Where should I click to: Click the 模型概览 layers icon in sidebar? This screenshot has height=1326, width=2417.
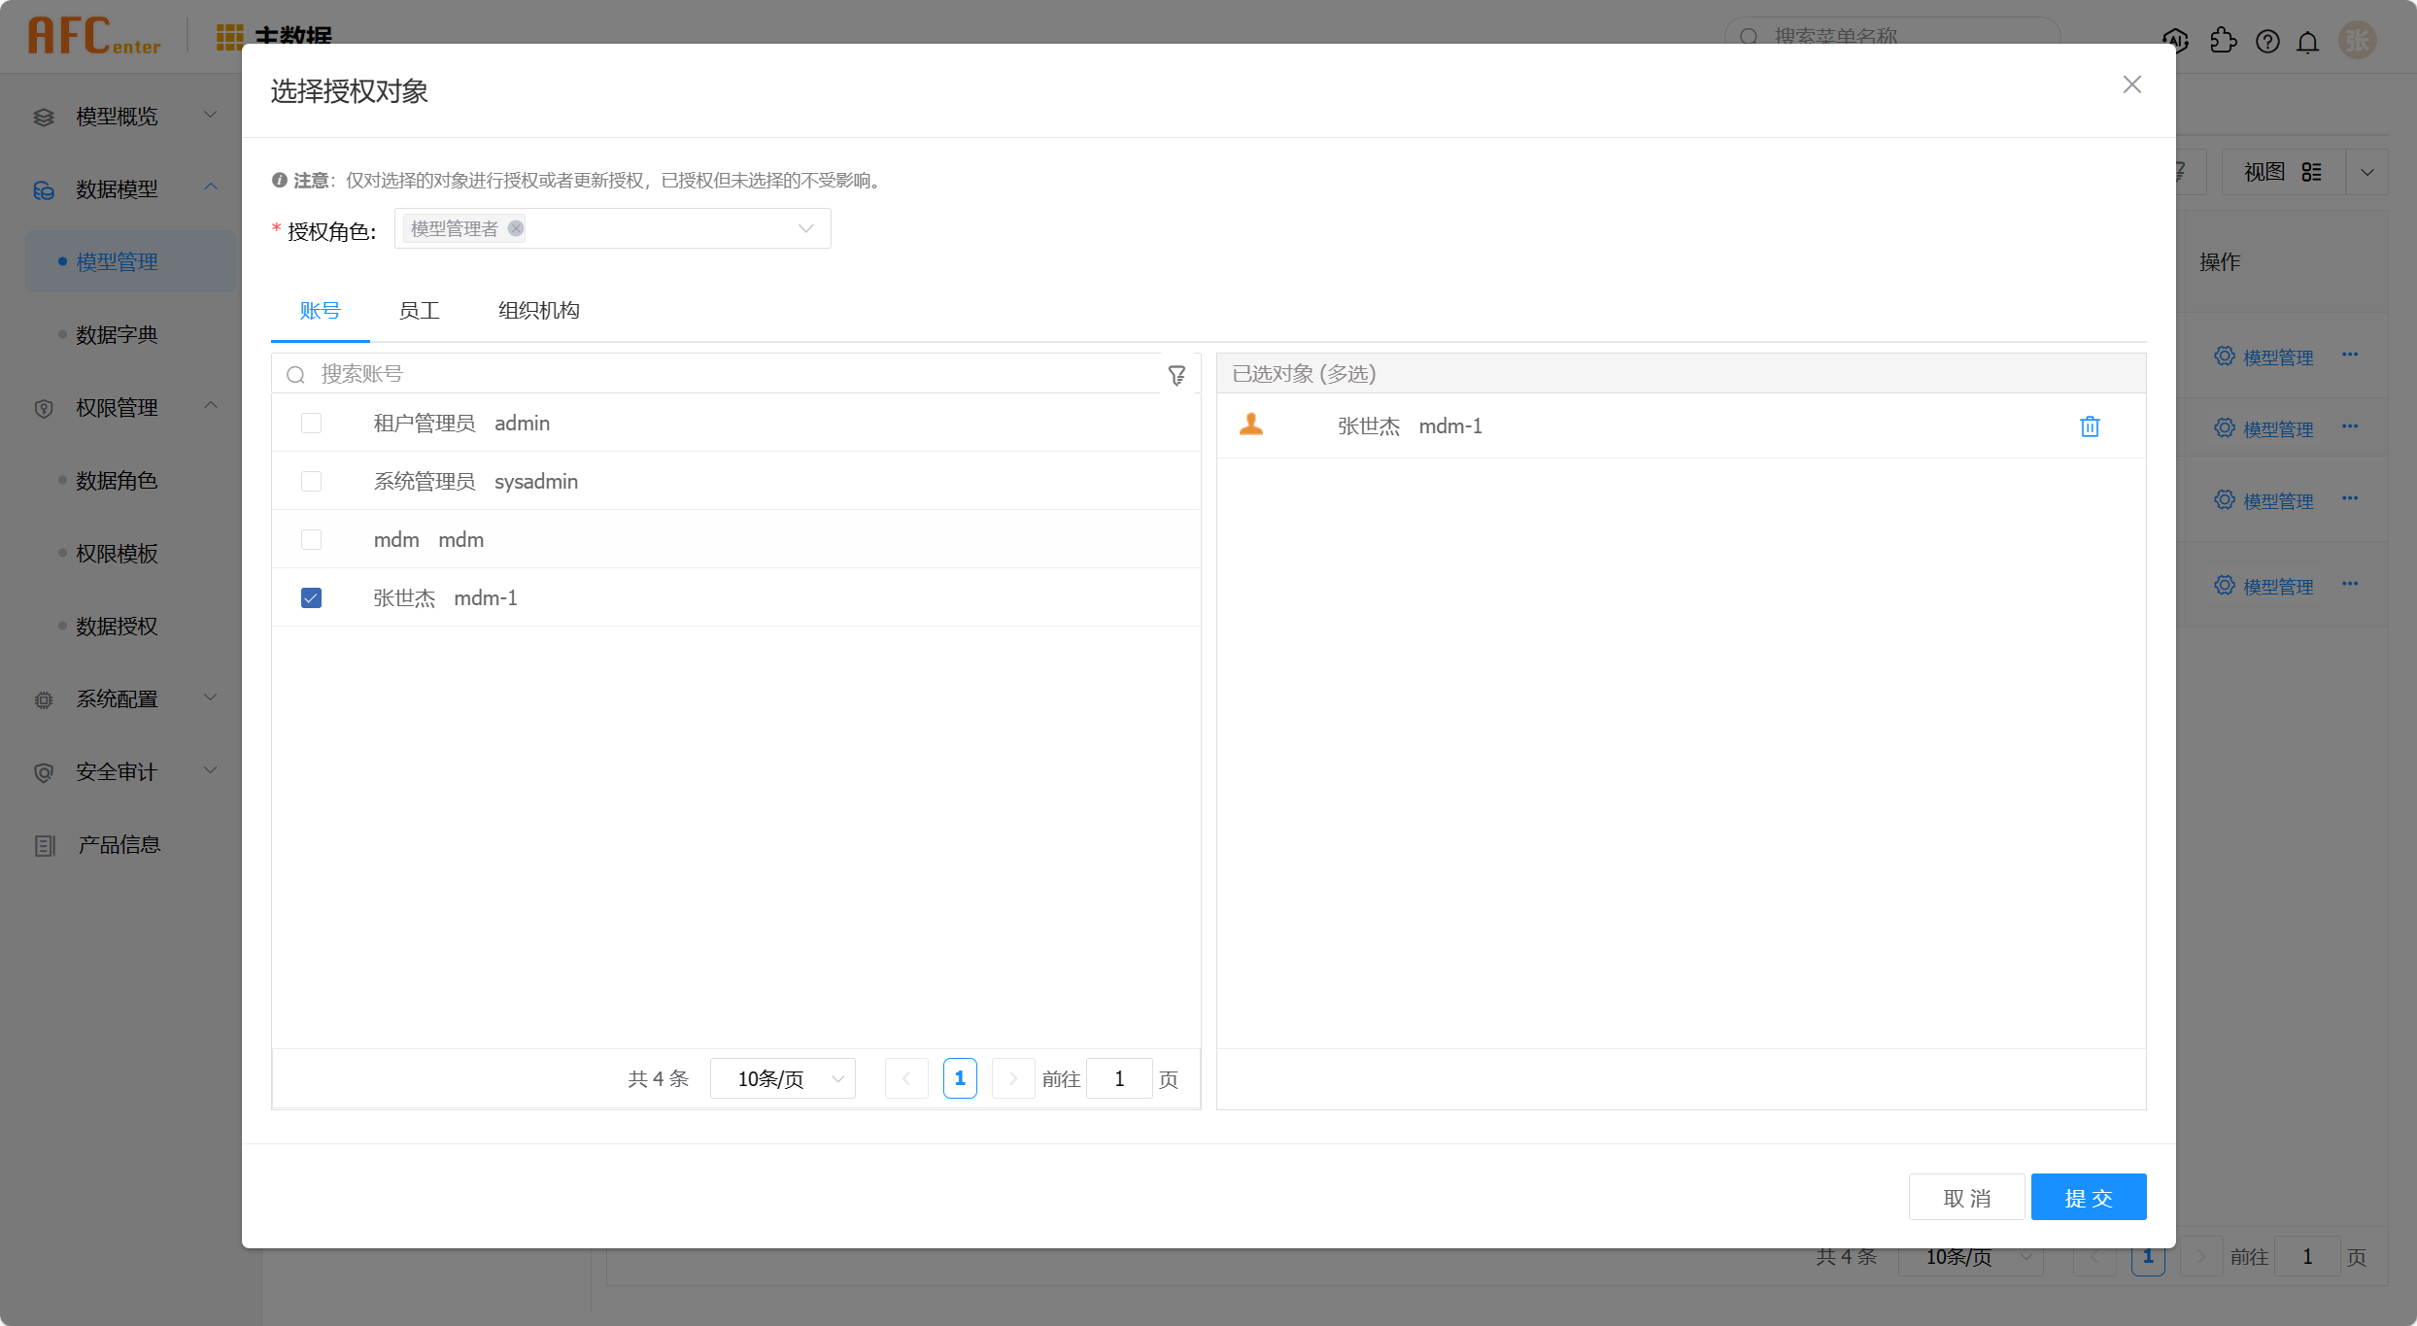[44, 117]
